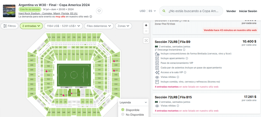Reset the seat map view

coord(146,40)
